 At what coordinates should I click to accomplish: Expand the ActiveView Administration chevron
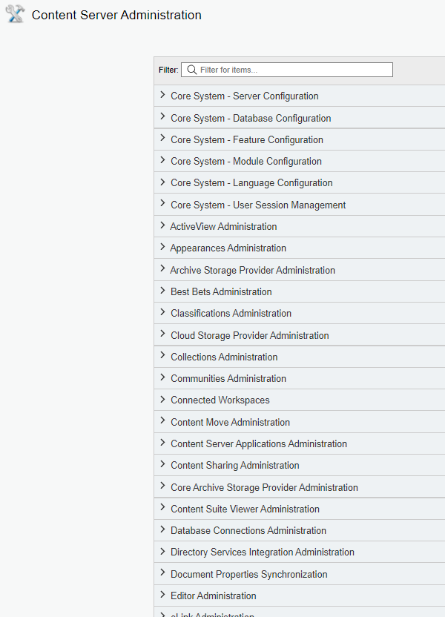(162, 226)
